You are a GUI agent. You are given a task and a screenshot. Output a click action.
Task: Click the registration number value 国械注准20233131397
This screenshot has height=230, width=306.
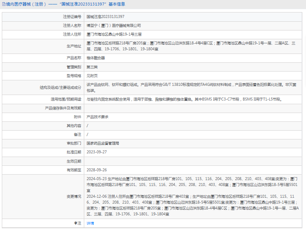tap(106, 17)
